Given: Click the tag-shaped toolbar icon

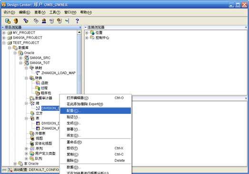Looking at the screenshot, I should point(36,21).
